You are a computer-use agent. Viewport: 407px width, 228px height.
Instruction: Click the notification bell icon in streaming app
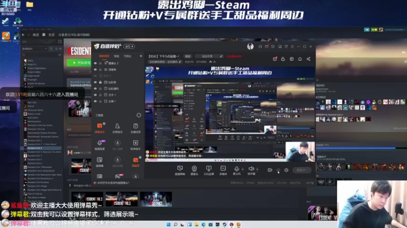(x=300, y=59)
